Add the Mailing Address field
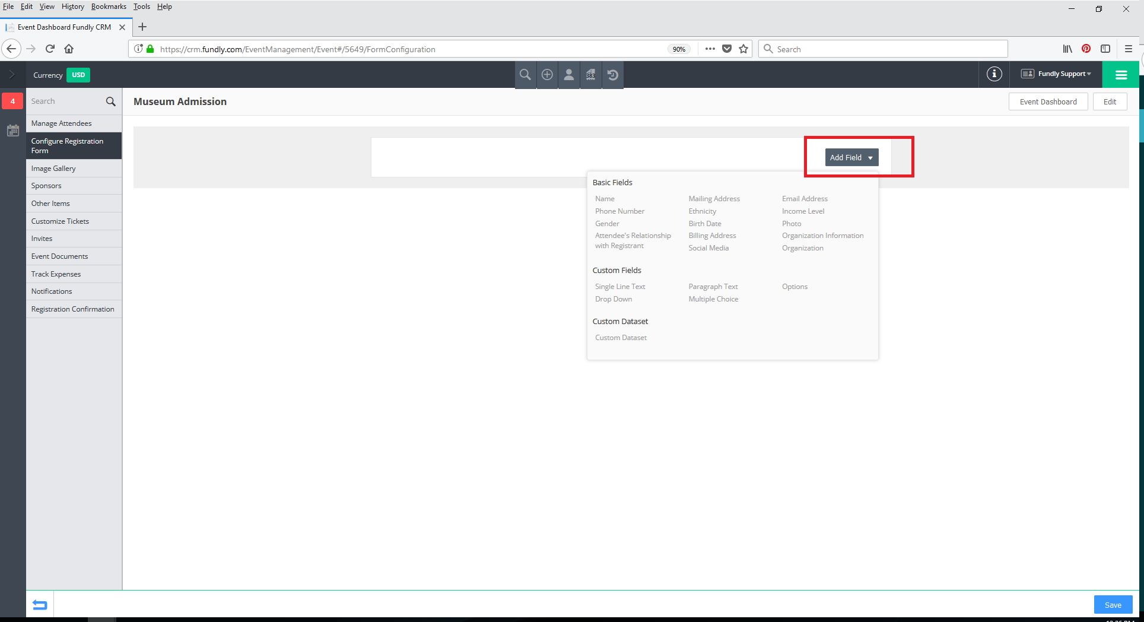The width and height of the screenshot is (1144, 622). [714, 199]
